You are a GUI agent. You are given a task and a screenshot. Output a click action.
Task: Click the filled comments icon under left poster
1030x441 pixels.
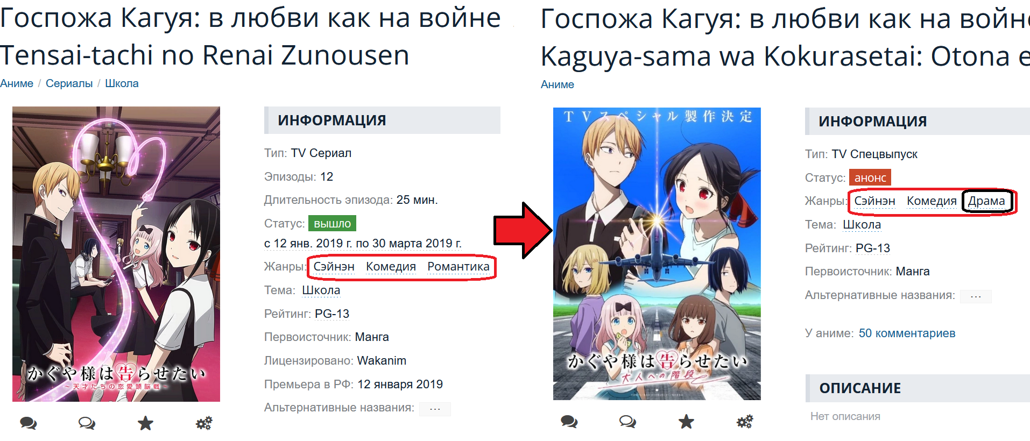tap(29, 423)
